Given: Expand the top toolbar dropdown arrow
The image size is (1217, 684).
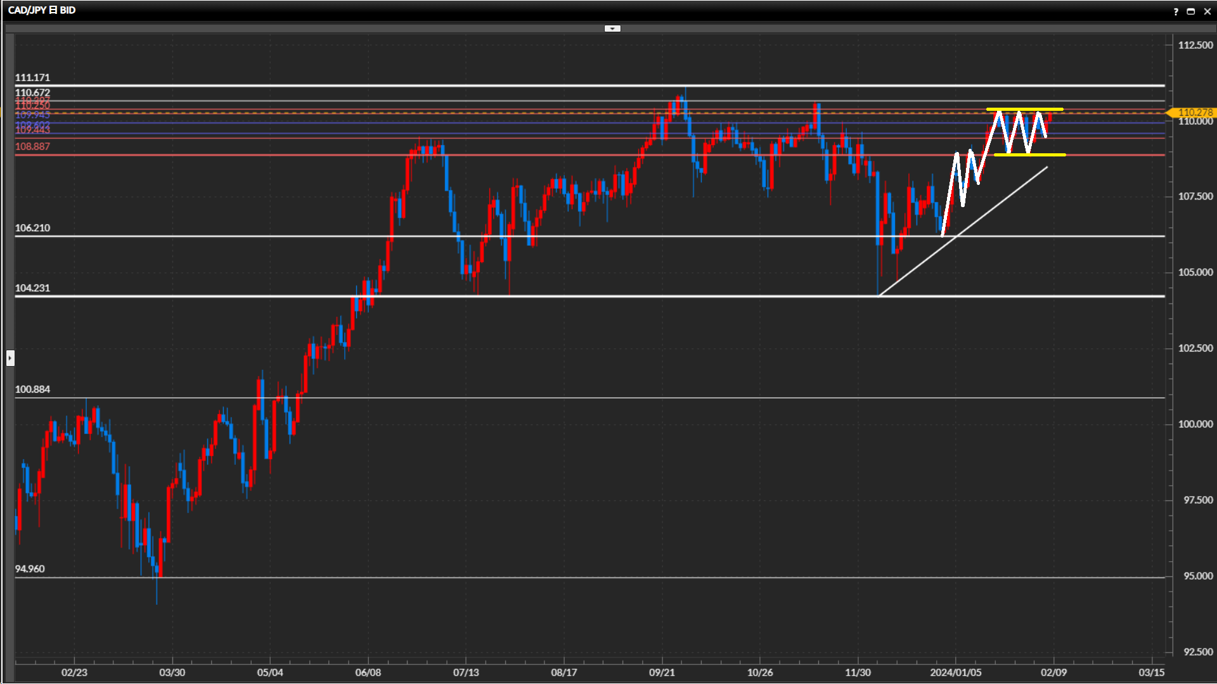Looking at the screenshot, I should coord(612,28).
